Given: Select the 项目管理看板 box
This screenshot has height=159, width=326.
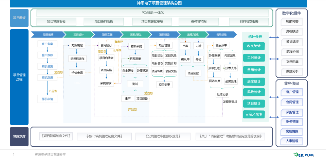Looking at the screenshot, I should 56,22.
